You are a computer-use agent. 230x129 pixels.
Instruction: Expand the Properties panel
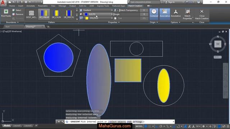[x=114, y=22]
